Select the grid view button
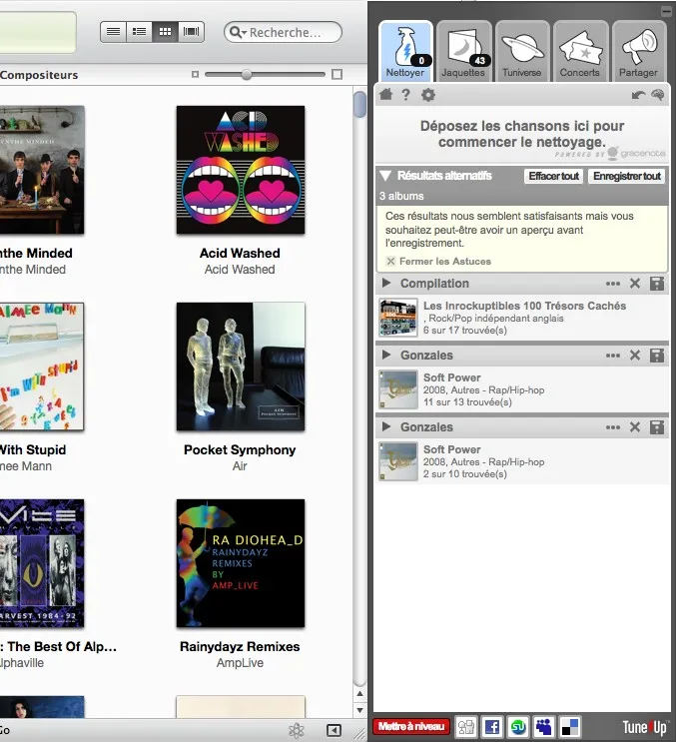The width and height of the screenshot is (676, 742). (165, 32)
